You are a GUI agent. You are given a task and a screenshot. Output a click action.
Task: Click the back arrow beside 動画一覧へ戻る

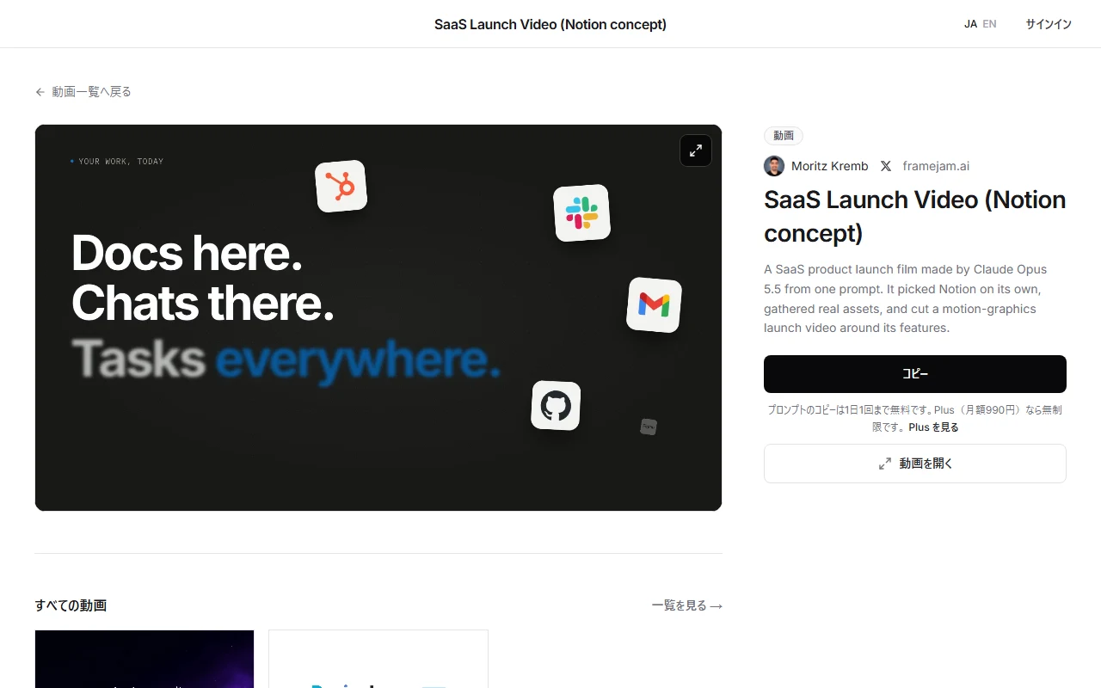pos(40,92)
